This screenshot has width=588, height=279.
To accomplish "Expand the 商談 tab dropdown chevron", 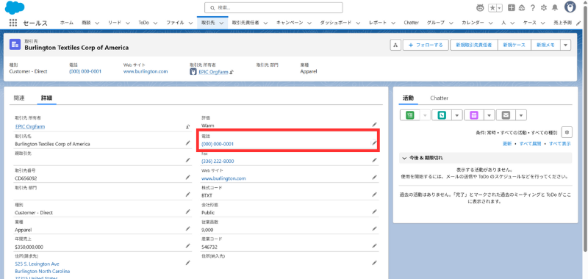I will (97, 23).
